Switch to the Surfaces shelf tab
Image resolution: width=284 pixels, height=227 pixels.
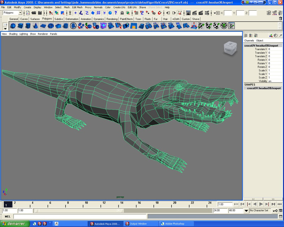(35, 19)
